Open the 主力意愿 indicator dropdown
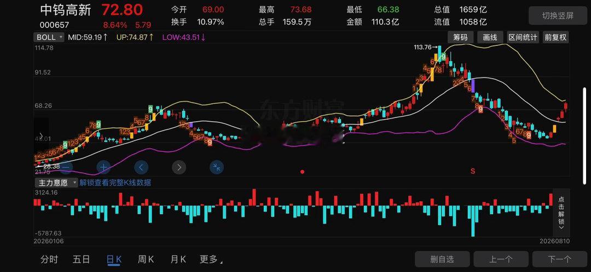 point(56,183)
